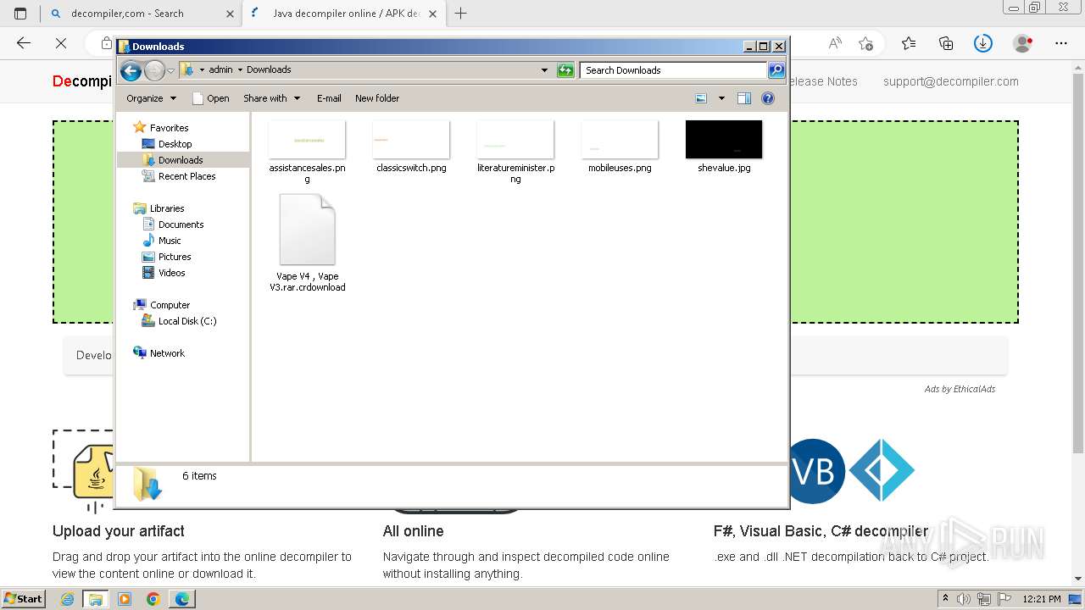Select classicswitch.png thumbnail
1085x610 pixels.
[x=411, y=140]
